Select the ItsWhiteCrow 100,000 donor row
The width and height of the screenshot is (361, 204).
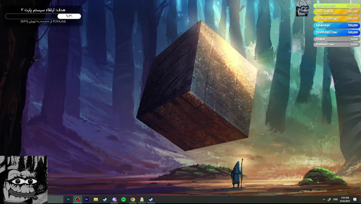tap(337, 32)
